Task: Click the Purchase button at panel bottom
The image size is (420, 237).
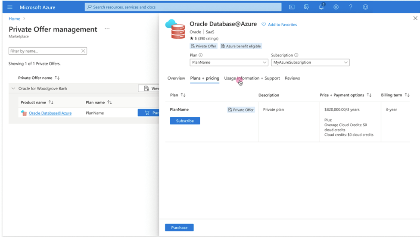Action: [x=179, y=228]
